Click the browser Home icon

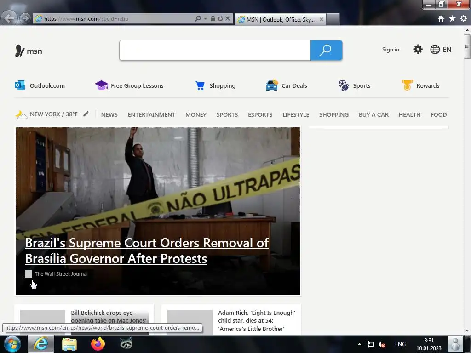click(x=441, y=18)
